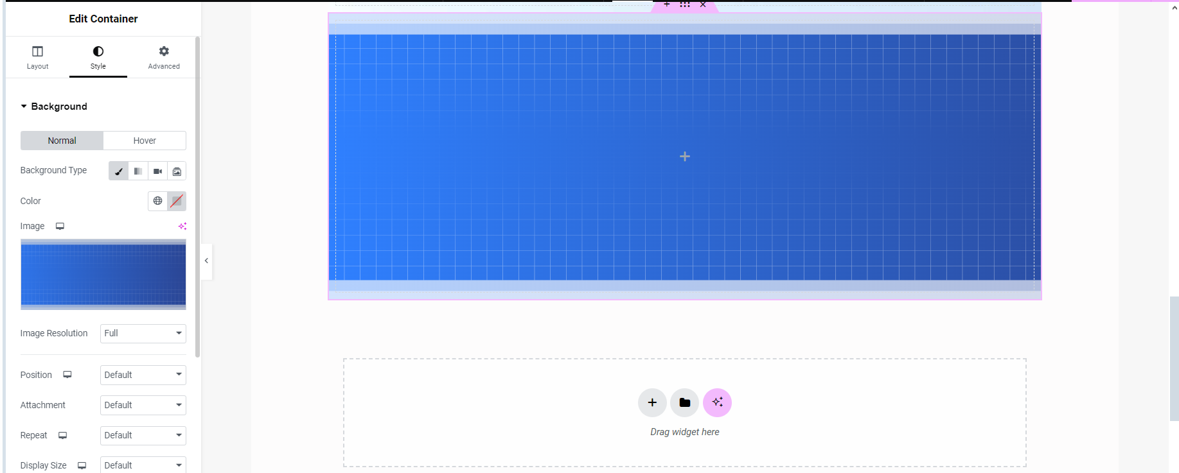Click the background color swatch

coord(177,201)
